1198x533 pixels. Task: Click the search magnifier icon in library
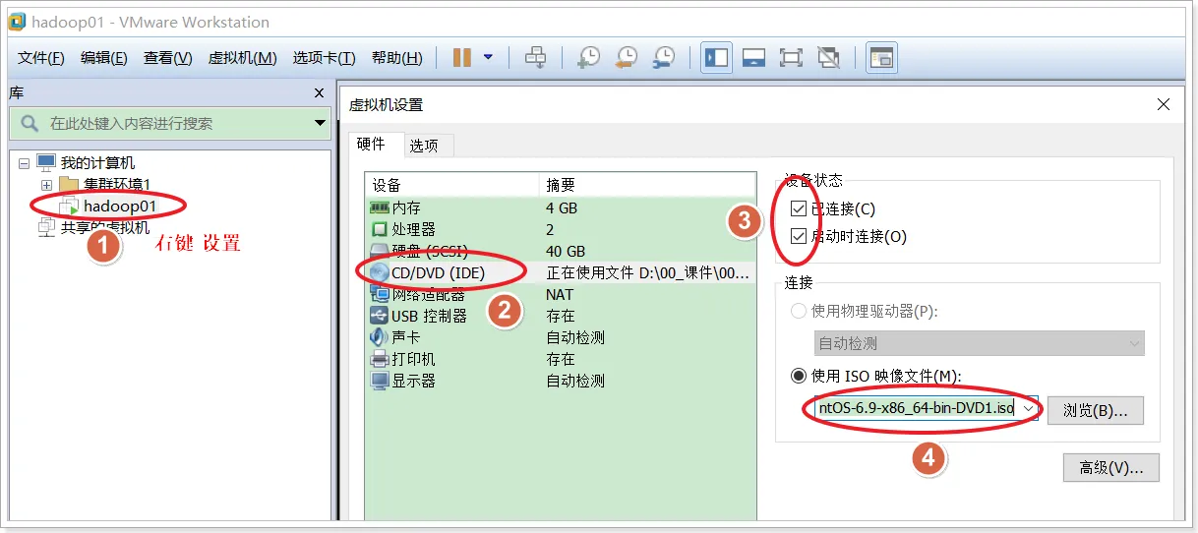pos(30,124)
